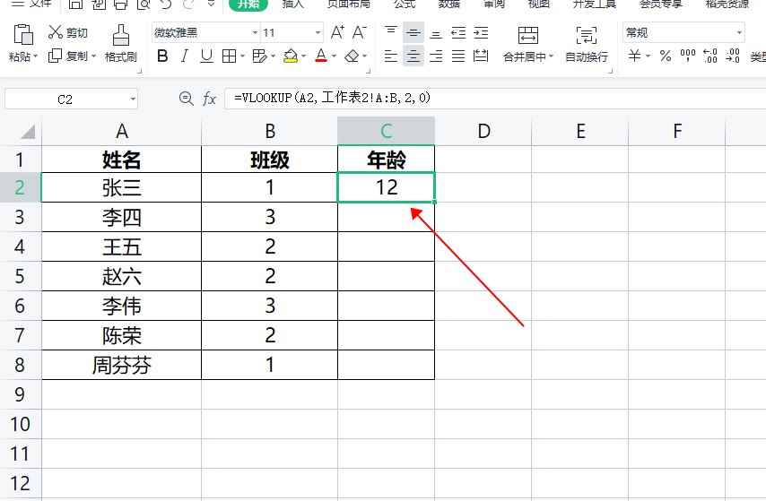This screenshot has height=501, width=766.
Task: Select cell containing 周芬芬
Action: click(122, 365)
